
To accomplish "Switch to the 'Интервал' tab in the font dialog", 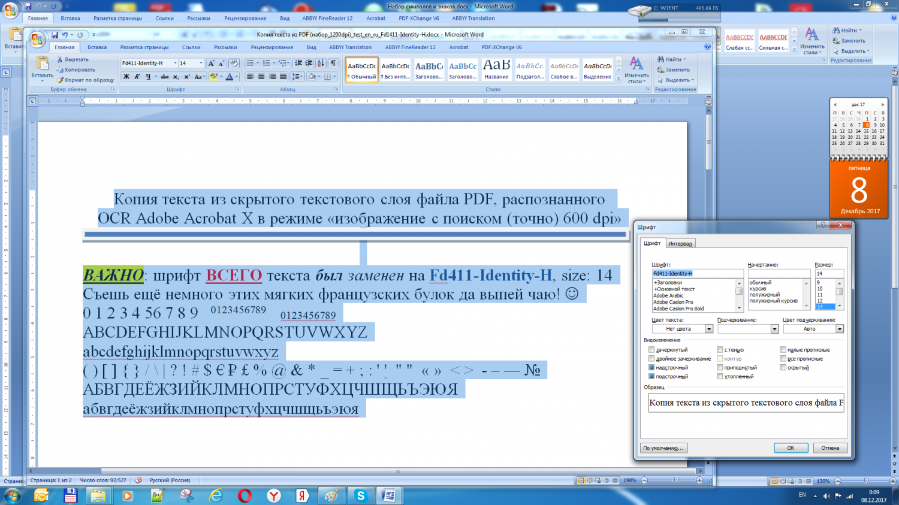I will [680, 244].
